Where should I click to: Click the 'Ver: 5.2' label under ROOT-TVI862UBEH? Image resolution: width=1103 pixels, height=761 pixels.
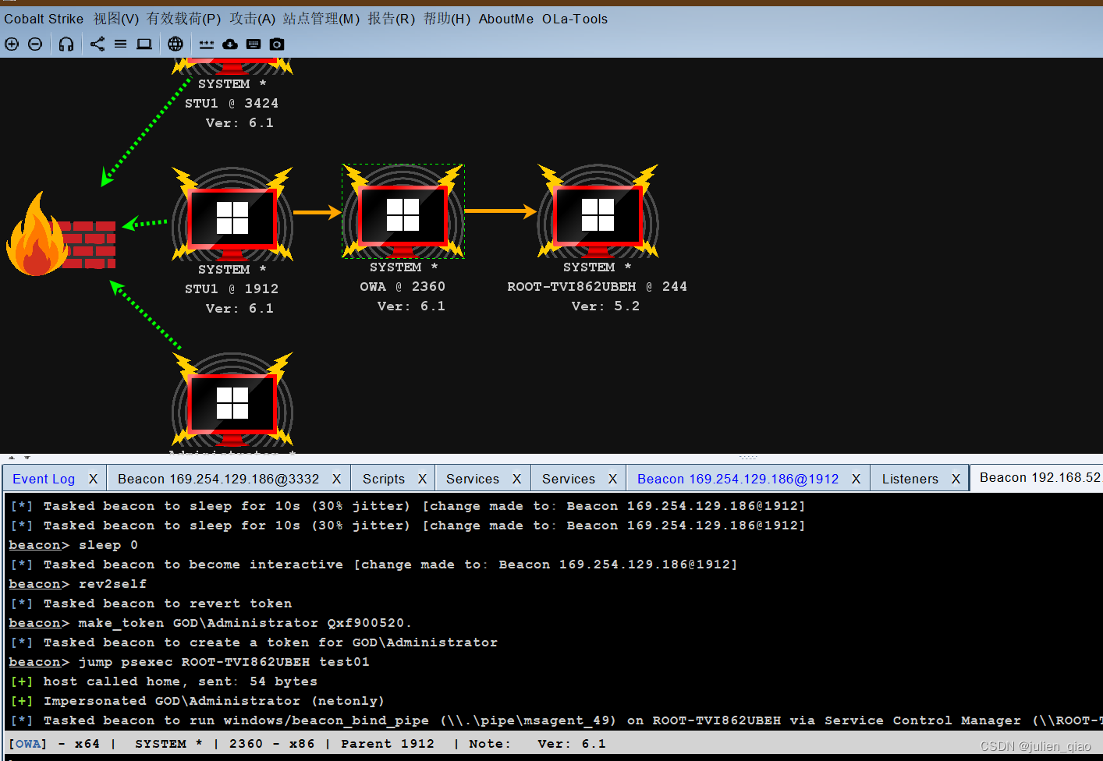(605, 306)
